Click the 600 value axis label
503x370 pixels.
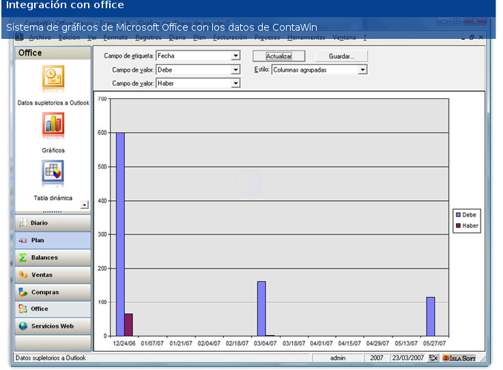click(x=102, y=132)
